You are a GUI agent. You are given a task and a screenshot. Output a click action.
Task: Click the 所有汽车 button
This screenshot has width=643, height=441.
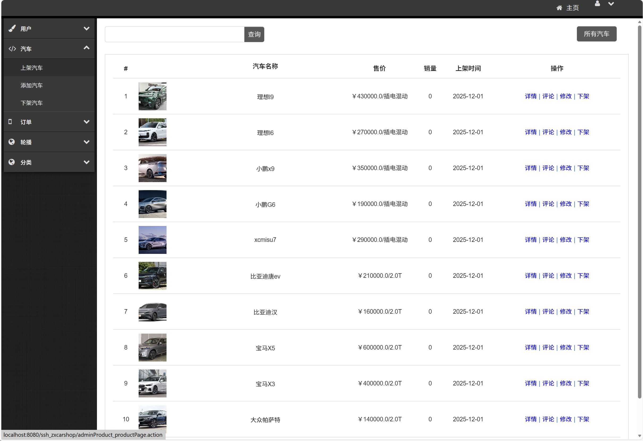click(x=597, y=34)
